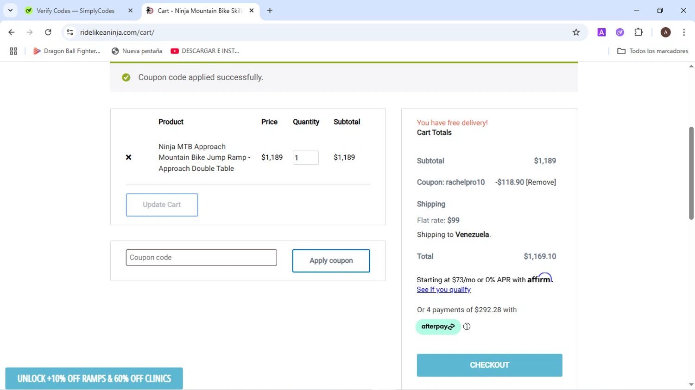The image size is (695, 390).
Task: Reload the cart page
Action: click(48, 32)
